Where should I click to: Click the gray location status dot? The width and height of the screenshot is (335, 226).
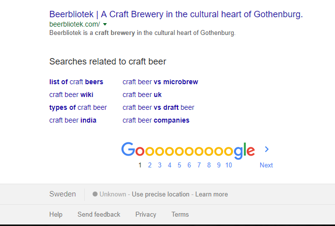tap(95, 194)
